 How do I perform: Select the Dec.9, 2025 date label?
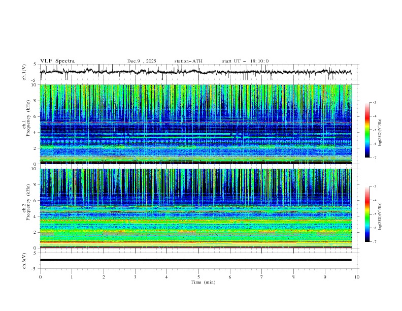(142, 61)
